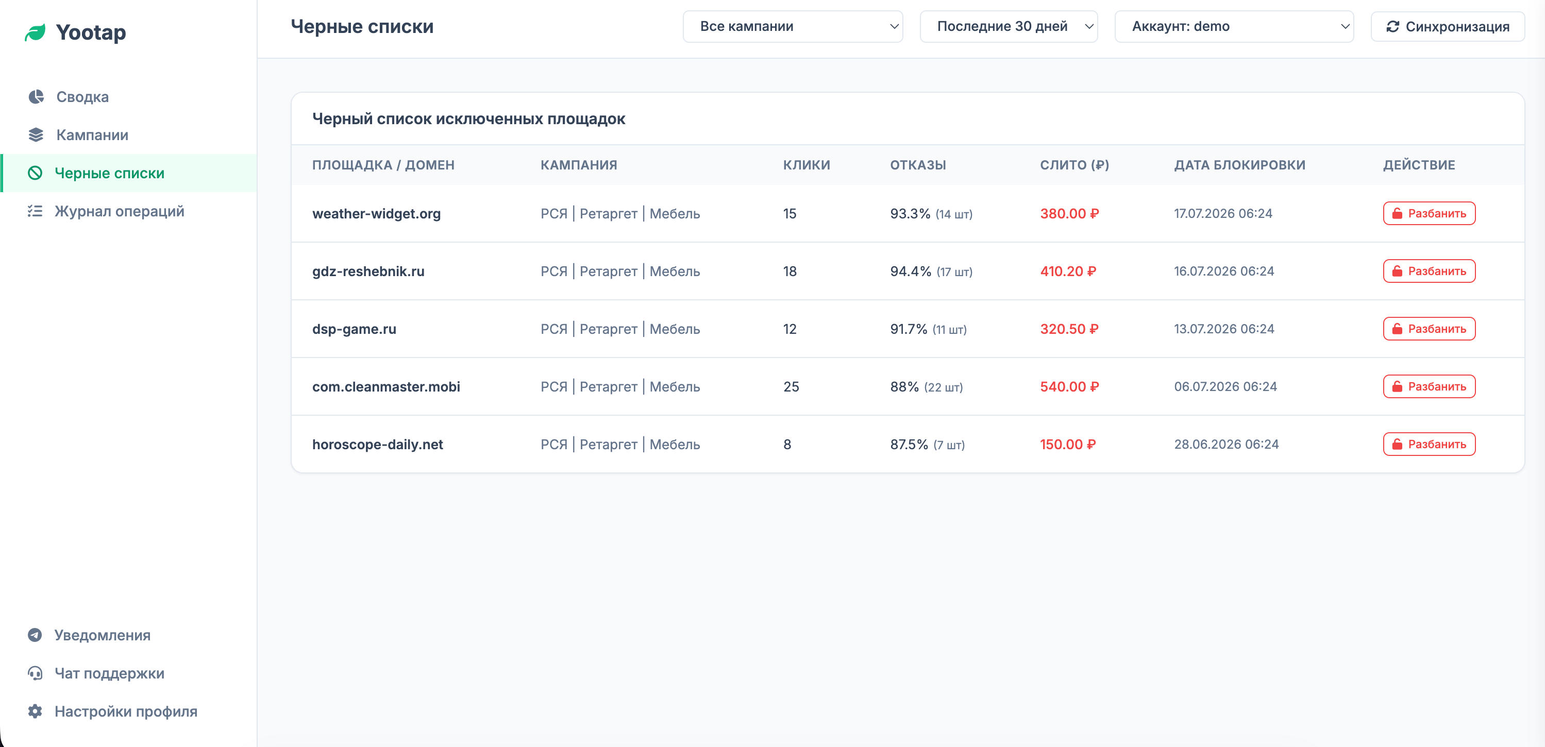Click the ДАТА БЛОКИРОВКИ column header
This screenshot has width=1545, height=747.
(x=1239, y=165)
